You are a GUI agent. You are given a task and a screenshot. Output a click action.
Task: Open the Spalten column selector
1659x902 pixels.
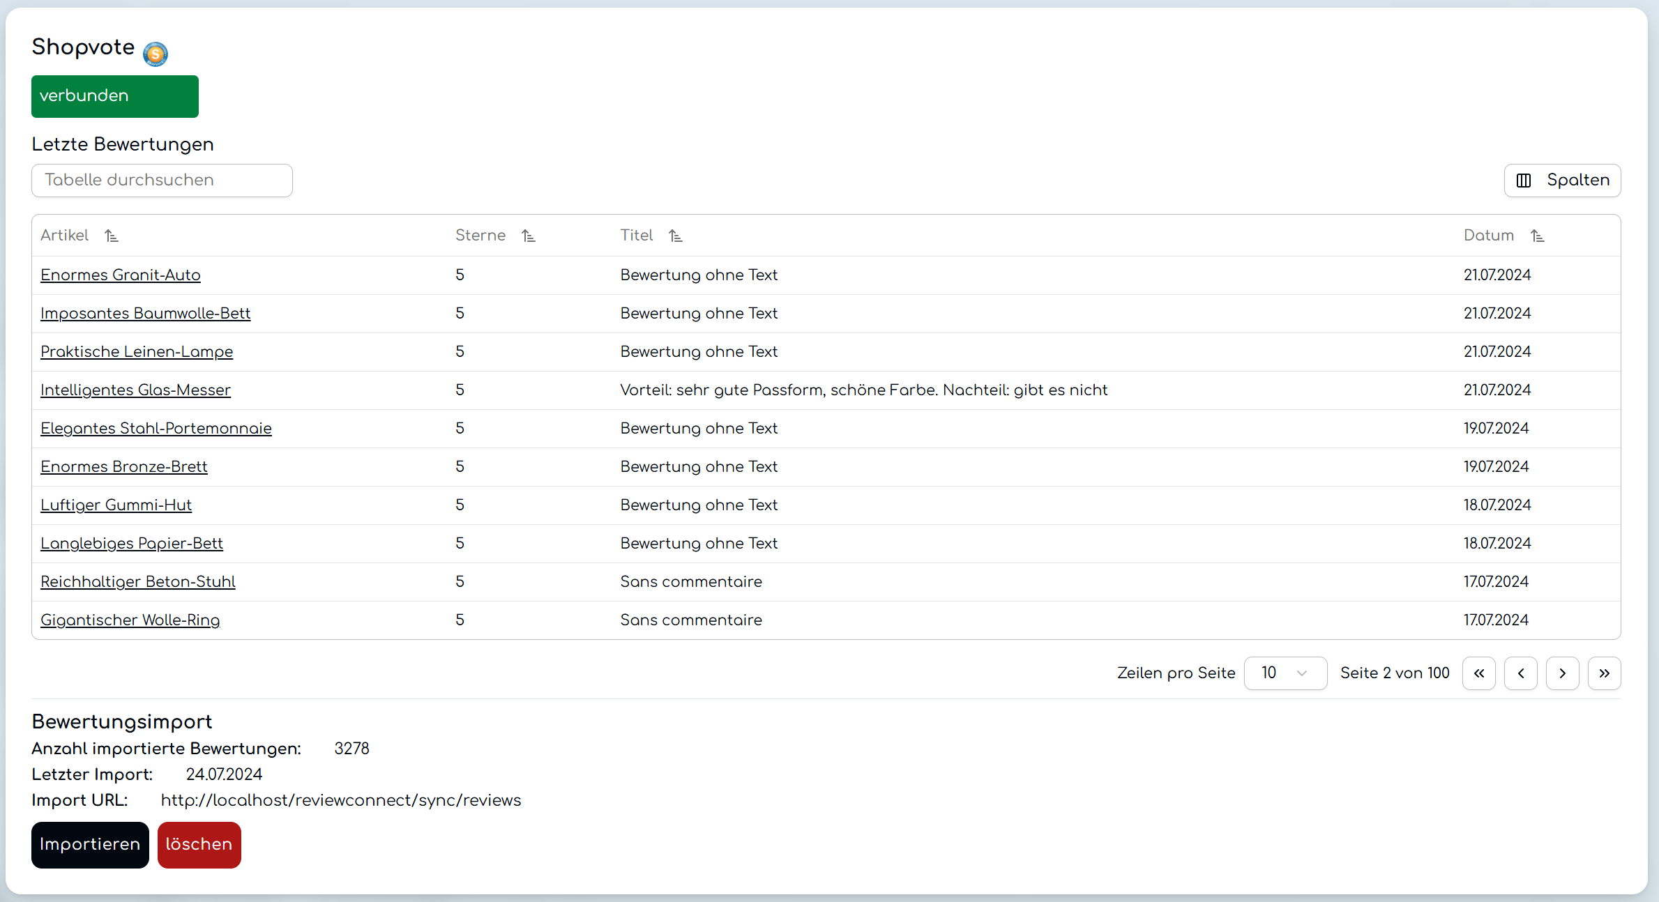(1562, 181)
